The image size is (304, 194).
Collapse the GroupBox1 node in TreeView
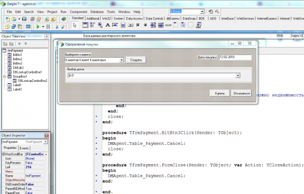click(4, 77)
